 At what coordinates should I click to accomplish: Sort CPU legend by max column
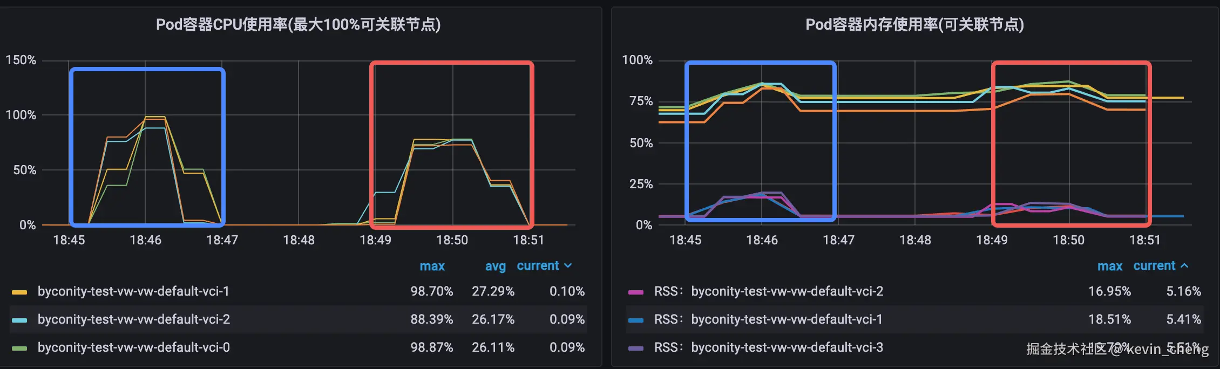432,266
